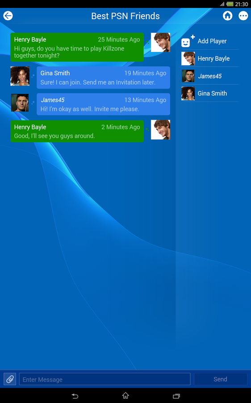Tap the battery status icon
This screenshot has width=251, height=403.
click(x=230, y=4)
